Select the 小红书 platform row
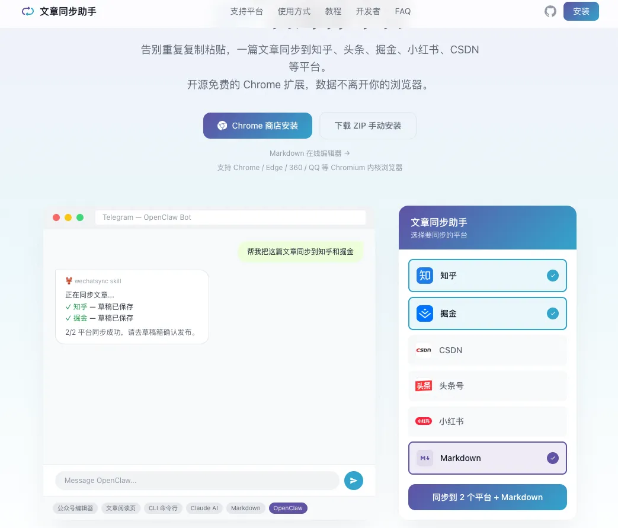 (x=488, y=421)
